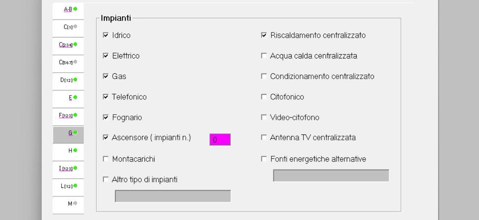
Task: Disable the Elettrico checkbox
Action: coord(106,56)
